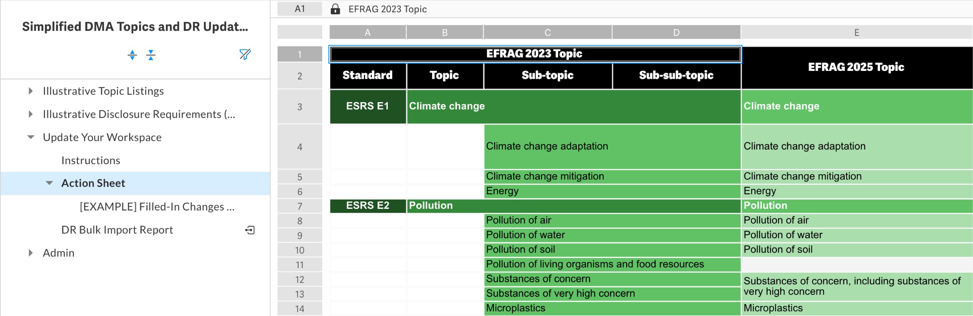Click the Standard header cell
The width and height of the screenshot is (973, 316).
(368, 76)
